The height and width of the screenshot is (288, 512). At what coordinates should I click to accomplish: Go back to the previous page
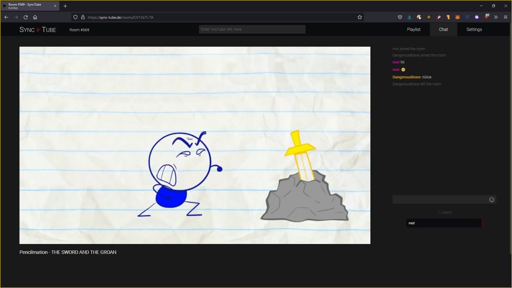click(x=6, y=17)
